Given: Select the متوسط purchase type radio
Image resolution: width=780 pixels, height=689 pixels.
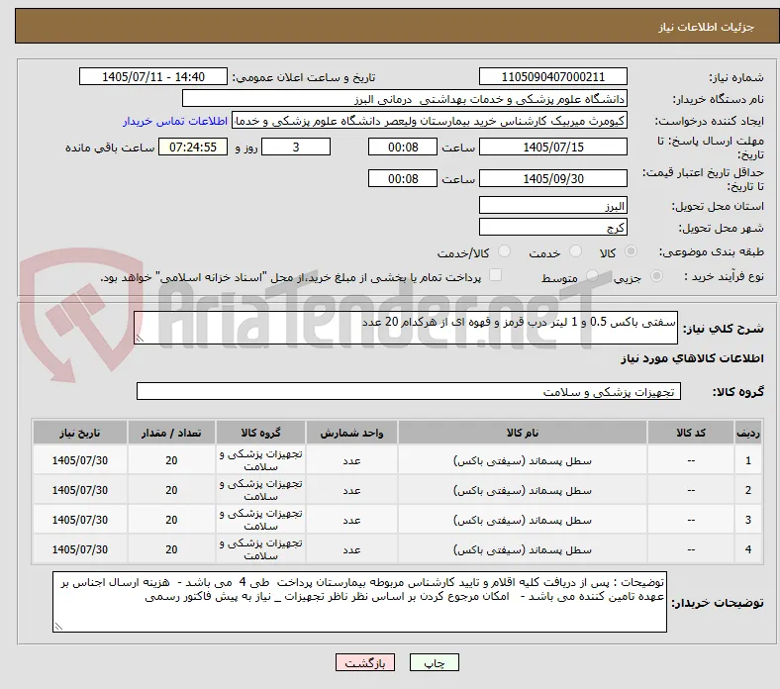Looking at the screenshot, I should coord(592,276).
